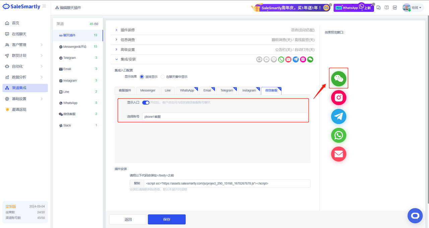Switch to the Line tab
This screenshot has width=429, height=228.
click(168, 90)
